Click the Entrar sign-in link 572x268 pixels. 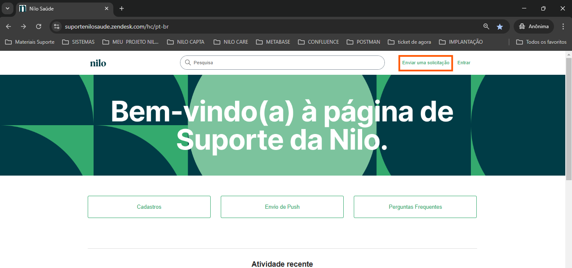point(464,63)
